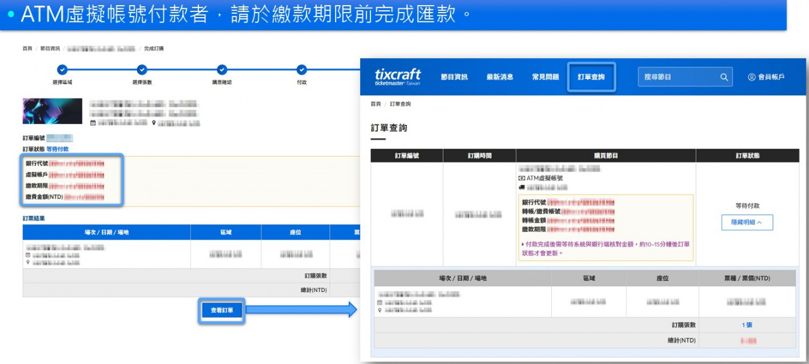The image size is (809, 364).
Task: Click the search magnifier icon
Action: coord(724,77)
